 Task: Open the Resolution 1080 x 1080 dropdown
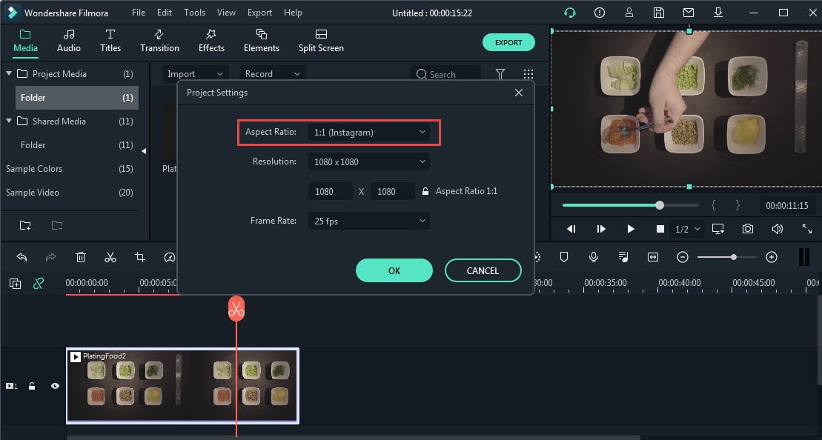pos(369,162)
